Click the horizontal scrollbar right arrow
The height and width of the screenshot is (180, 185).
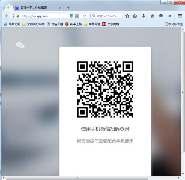179,178
